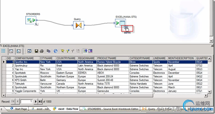Click the 'Germany' country cell
This screenshot has width=215, height=114.
click(x=67, y=80)
